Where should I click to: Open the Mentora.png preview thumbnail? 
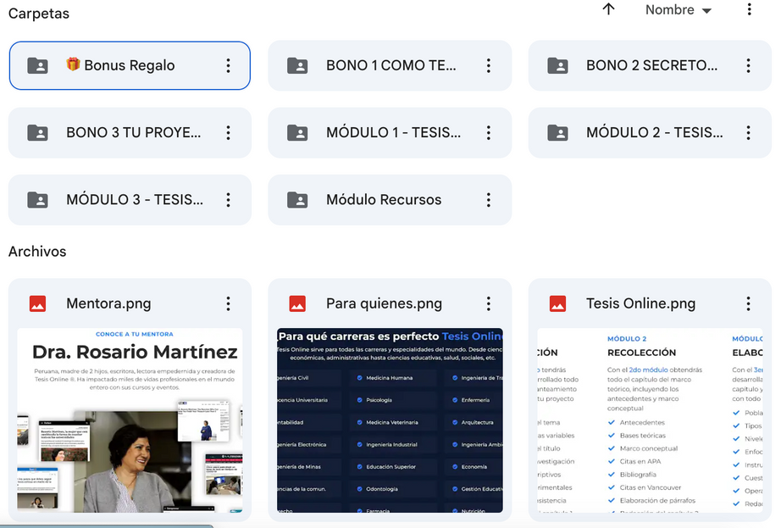(x=130, y=420)
